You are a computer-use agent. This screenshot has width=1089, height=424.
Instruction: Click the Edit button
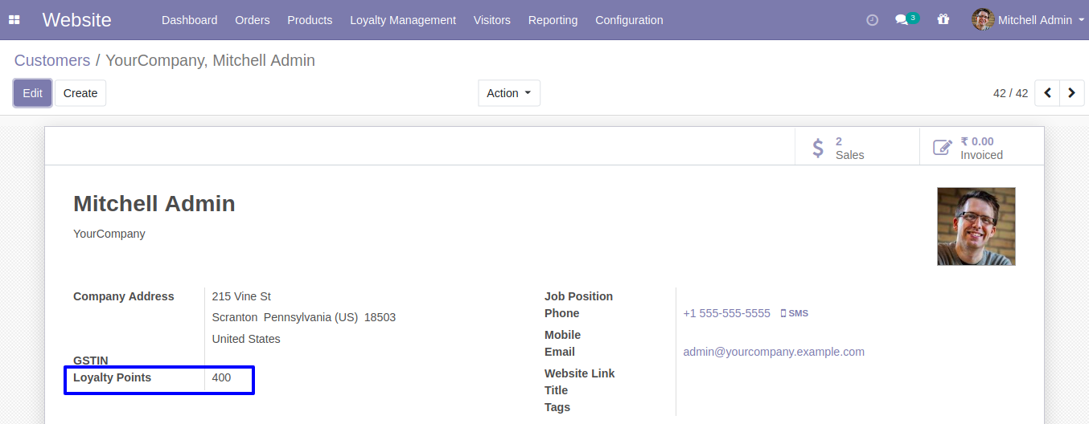click(32, 93)
